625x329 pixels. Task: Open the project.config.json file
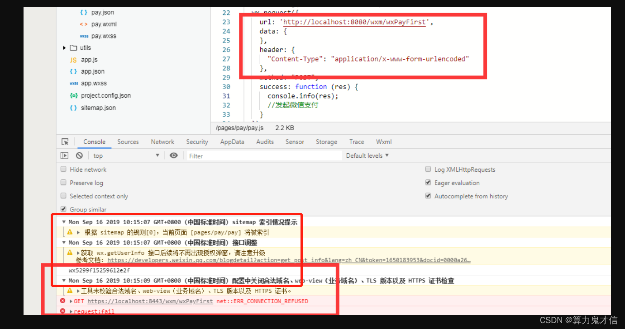coord(105,95)
